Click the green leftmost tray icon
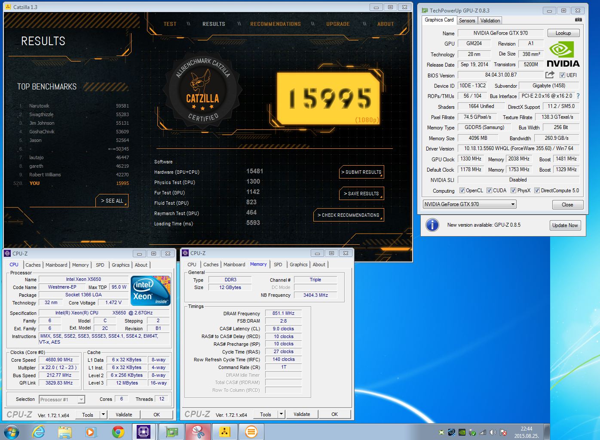The height and width of the screenshot is (440, 600). (441, 432)
